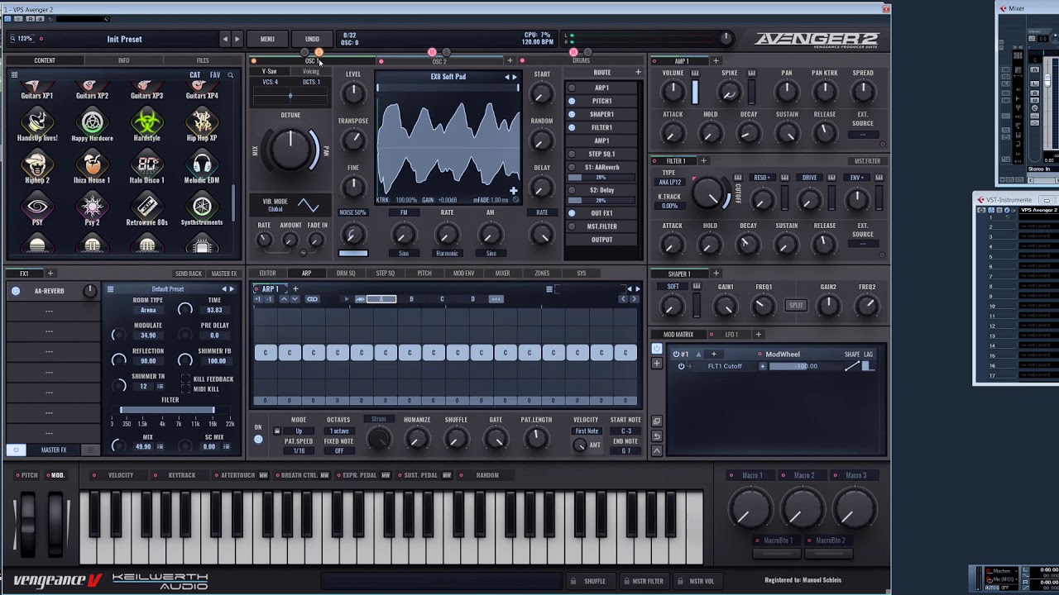The image size is (1059, 595).
Task: Select the OSC 2 tab
Action: point(439,61)
